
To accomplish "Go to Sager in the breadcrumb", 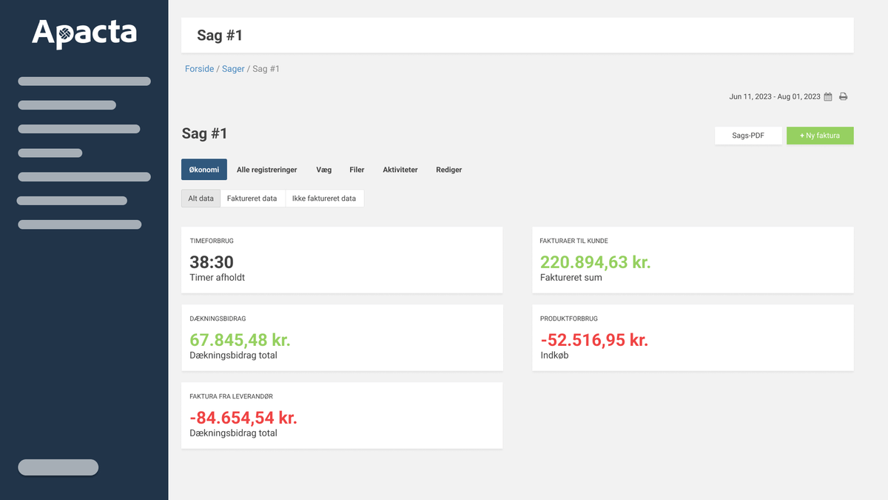I will (x=233, y=69).
